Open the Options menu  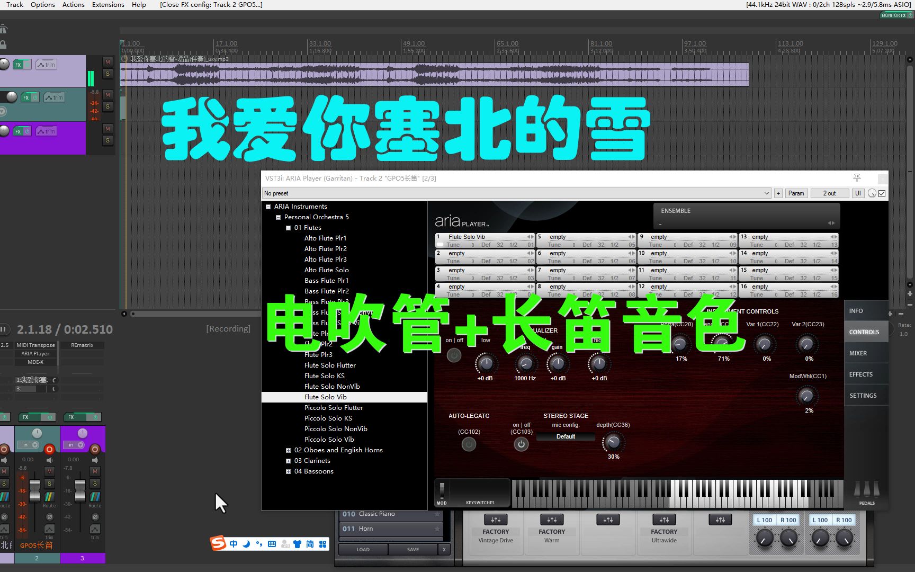(x=43, y=4)
